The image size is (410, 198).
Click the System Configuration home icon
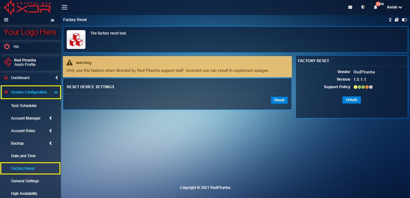(x=6, y=92)
